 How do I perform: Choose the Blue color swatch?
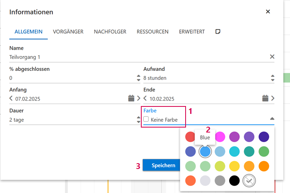205,152
